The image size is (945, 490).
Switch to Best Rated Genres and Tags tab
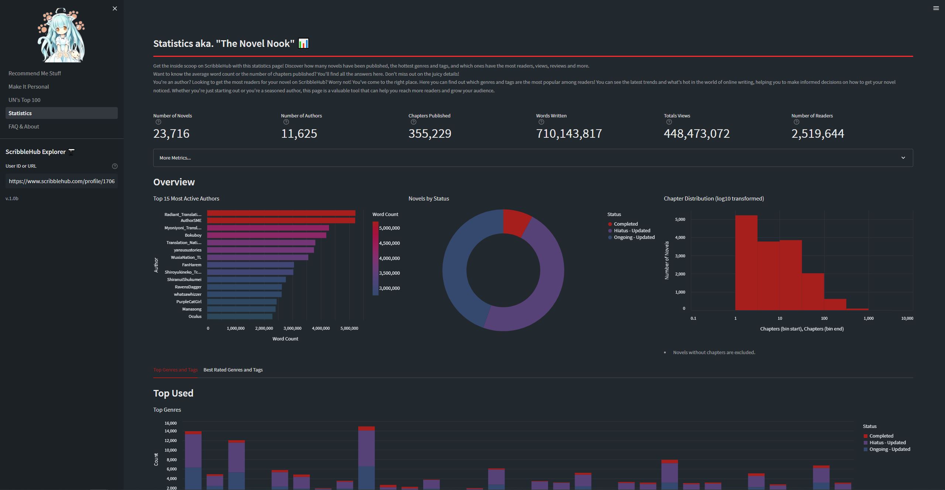tap(233, 370)
